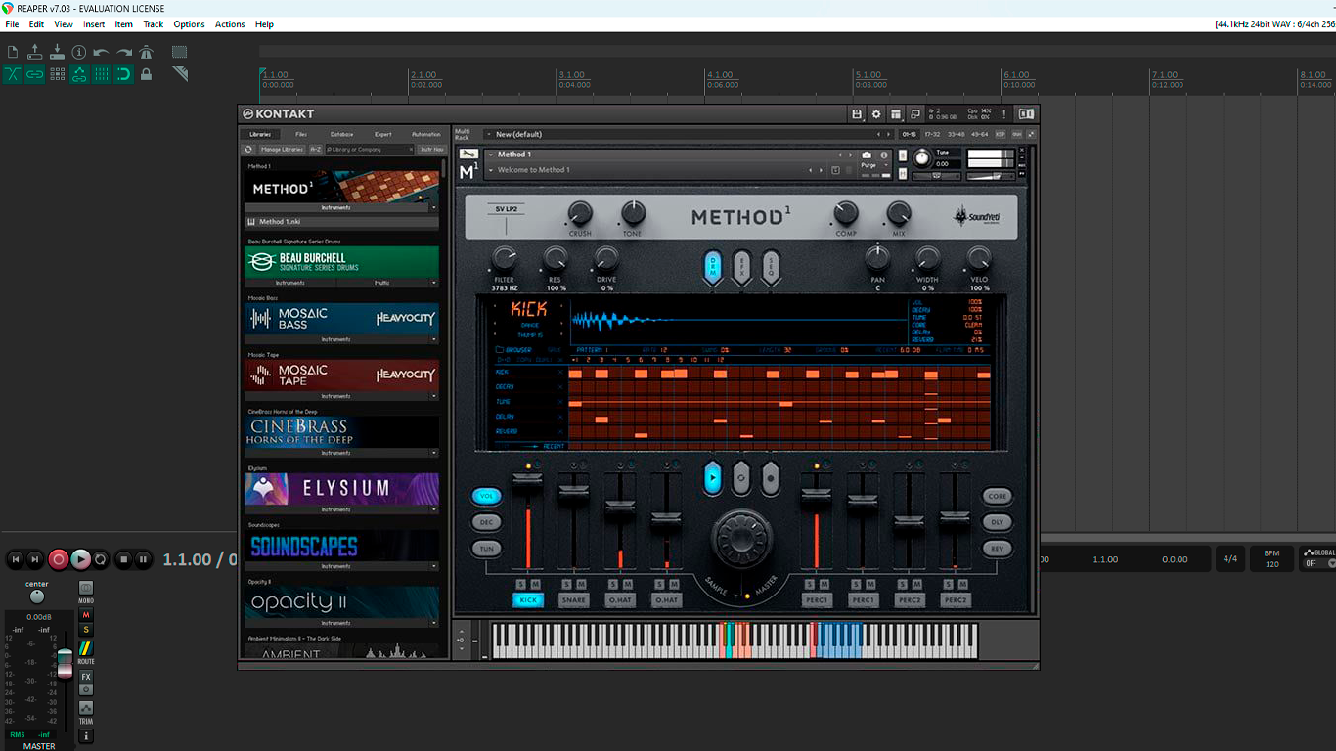
Task: Open master track FX button
Action: [86, 677]
